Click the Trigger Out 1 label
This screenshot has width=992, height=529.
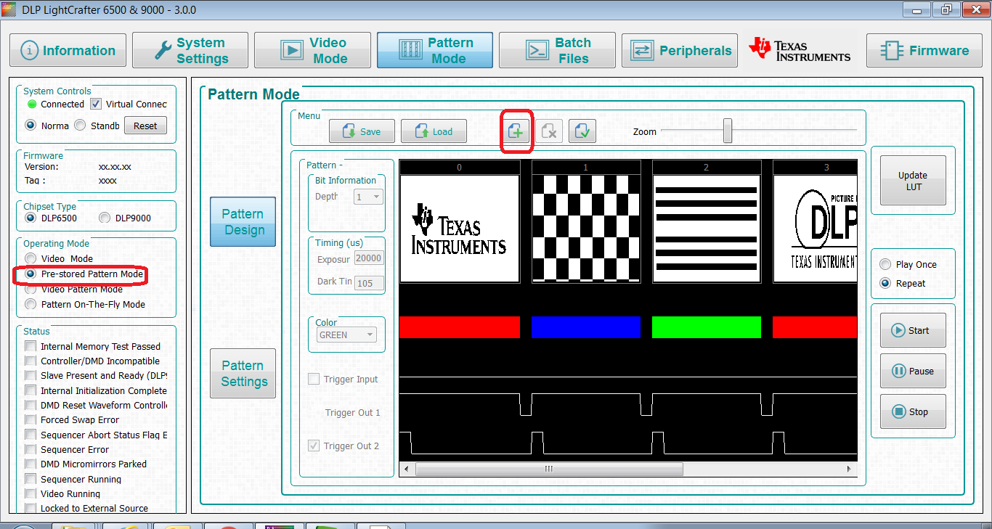tap(352, 413)
